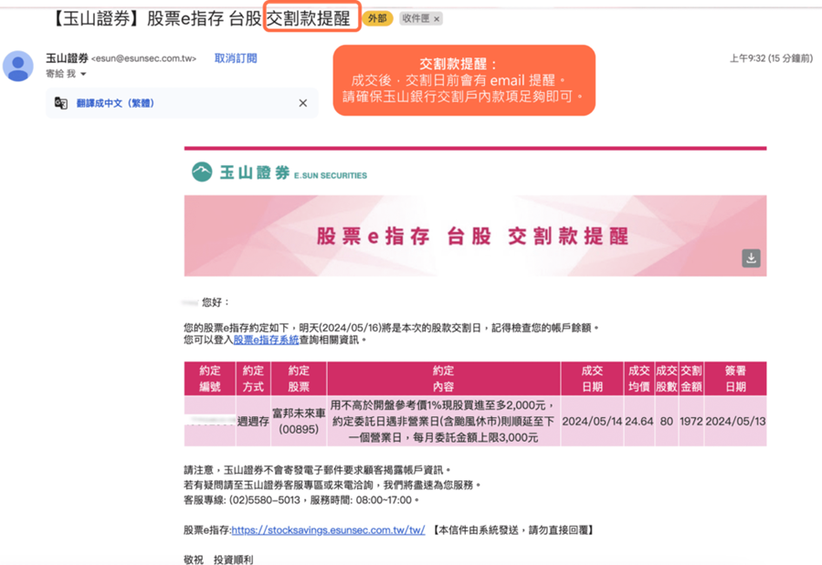
Task: Click the 約定方式 column header
Action: click(x=253, y=379)
